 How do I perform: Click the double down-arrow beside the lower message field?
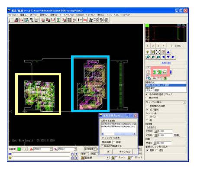click(x=76, y=158)
